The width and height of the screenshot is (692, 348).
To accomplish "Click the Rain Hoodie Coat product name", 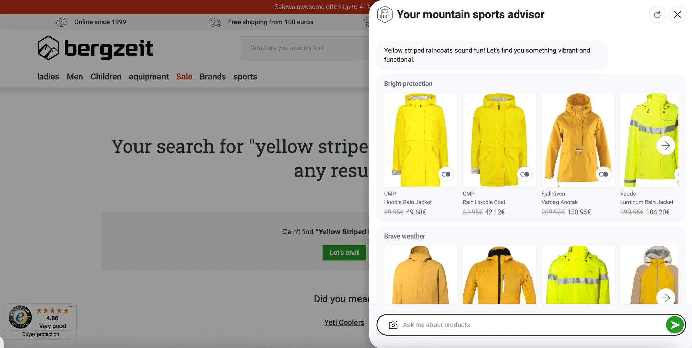I will pyautogui.click(x=484, y=202).
